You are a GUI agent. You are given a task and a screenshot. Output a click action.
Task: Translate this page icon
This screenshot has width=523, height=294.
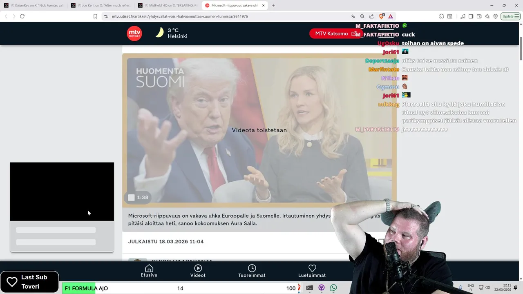point(353,16)
